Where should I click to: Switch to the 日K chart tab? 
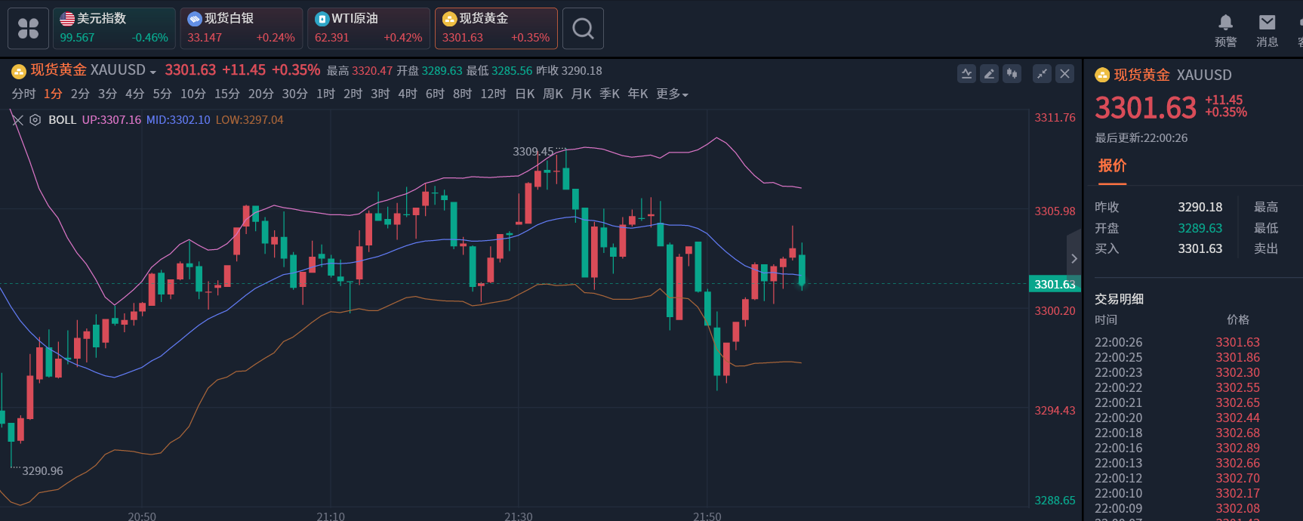[525, 94]
